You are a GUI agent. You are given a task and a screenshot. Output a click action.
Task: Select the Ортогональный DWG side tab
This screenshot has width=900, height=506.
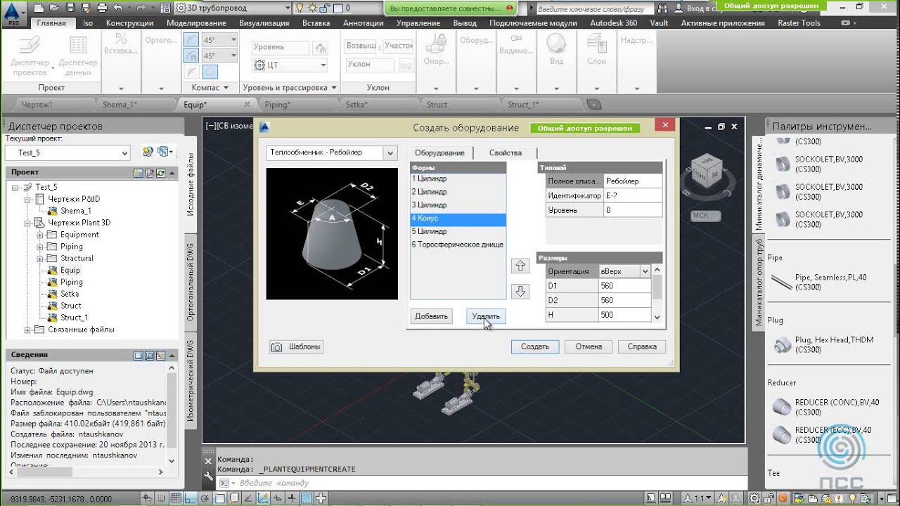(191, 283)
